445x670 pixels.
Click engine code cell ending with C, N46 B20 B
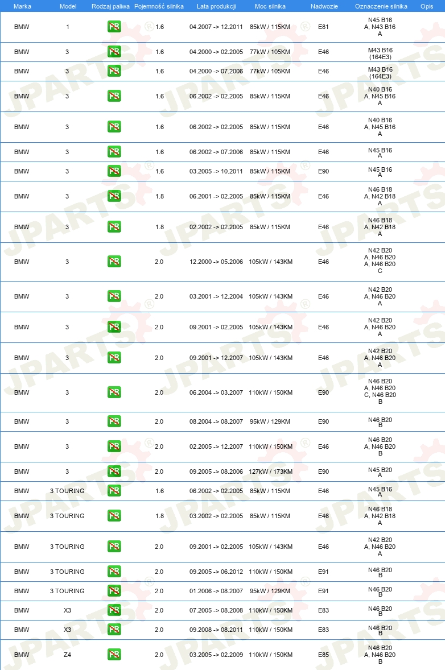380,391
